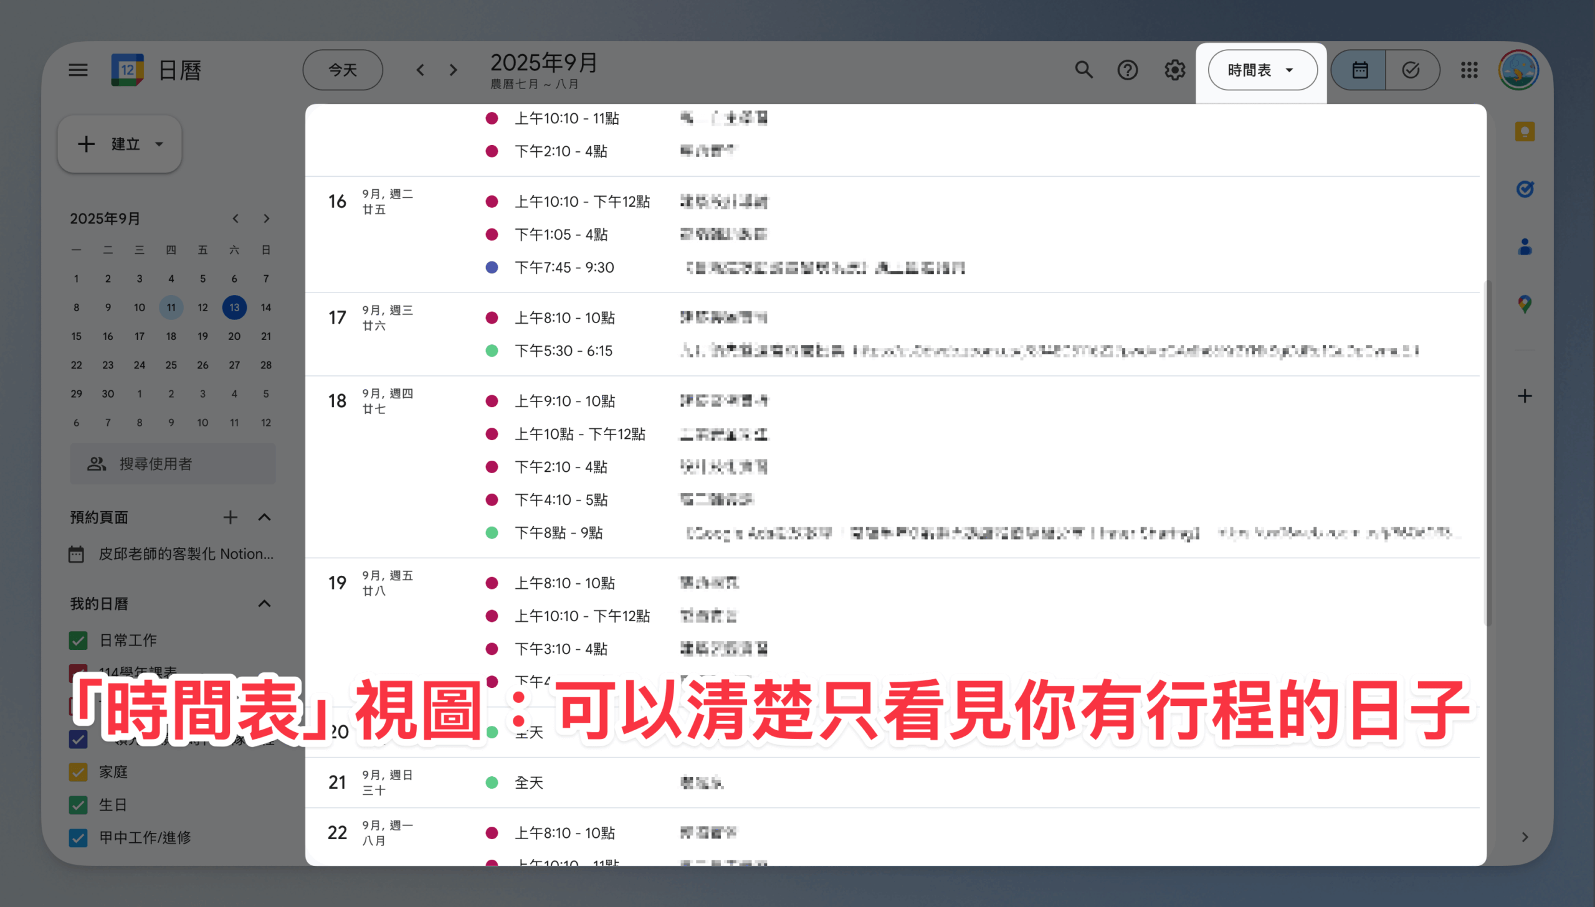The height and width of the screenshot is (907, 1595).
Task: Toggle the 家庭 calendar checkbox
Action: (78, 773)
